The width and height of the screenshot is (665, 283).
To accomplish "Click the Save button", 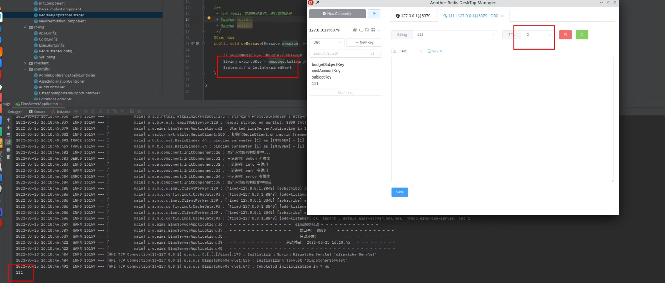I will pyautogui.click(x=399, y=192).
